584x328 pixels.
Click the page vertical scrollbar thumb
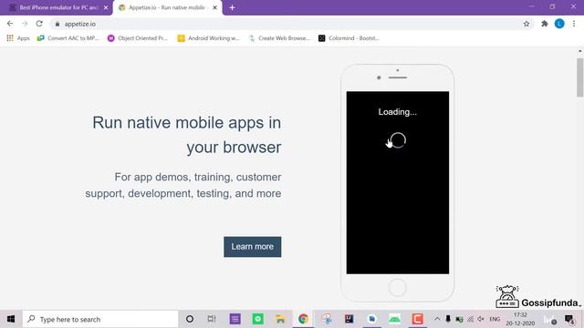[580, 77]
